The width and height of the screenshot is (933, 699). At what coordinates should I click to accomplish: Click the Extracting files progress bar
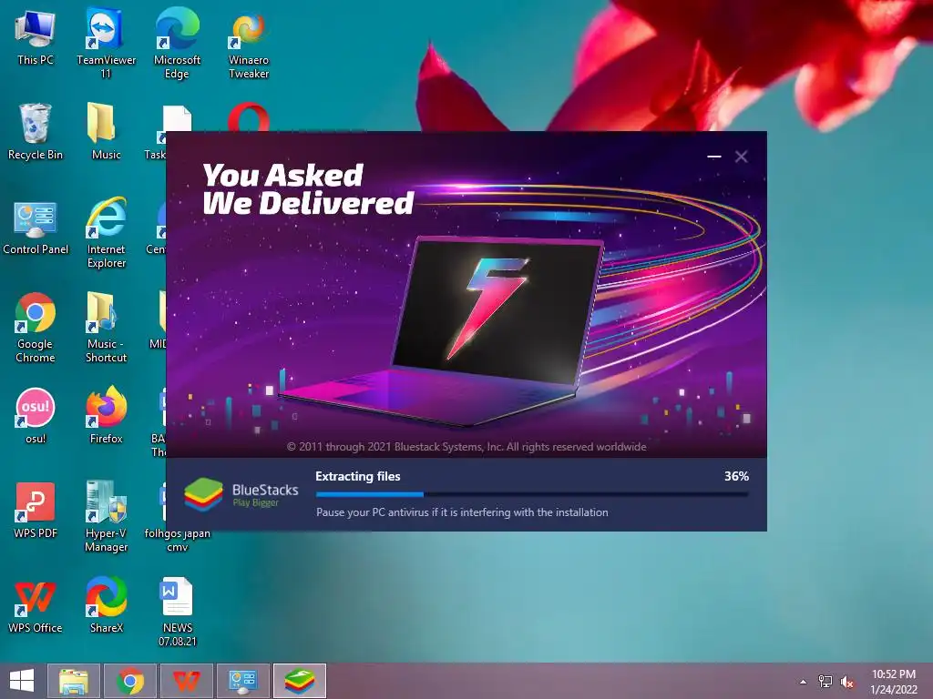(x=532, y=494)
